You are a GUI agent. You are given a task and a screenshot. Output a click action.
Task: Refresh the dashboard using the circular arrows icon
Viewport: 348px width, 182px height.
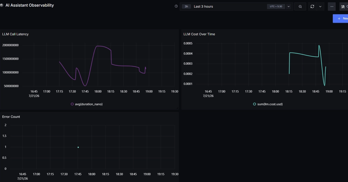(312, 6)
